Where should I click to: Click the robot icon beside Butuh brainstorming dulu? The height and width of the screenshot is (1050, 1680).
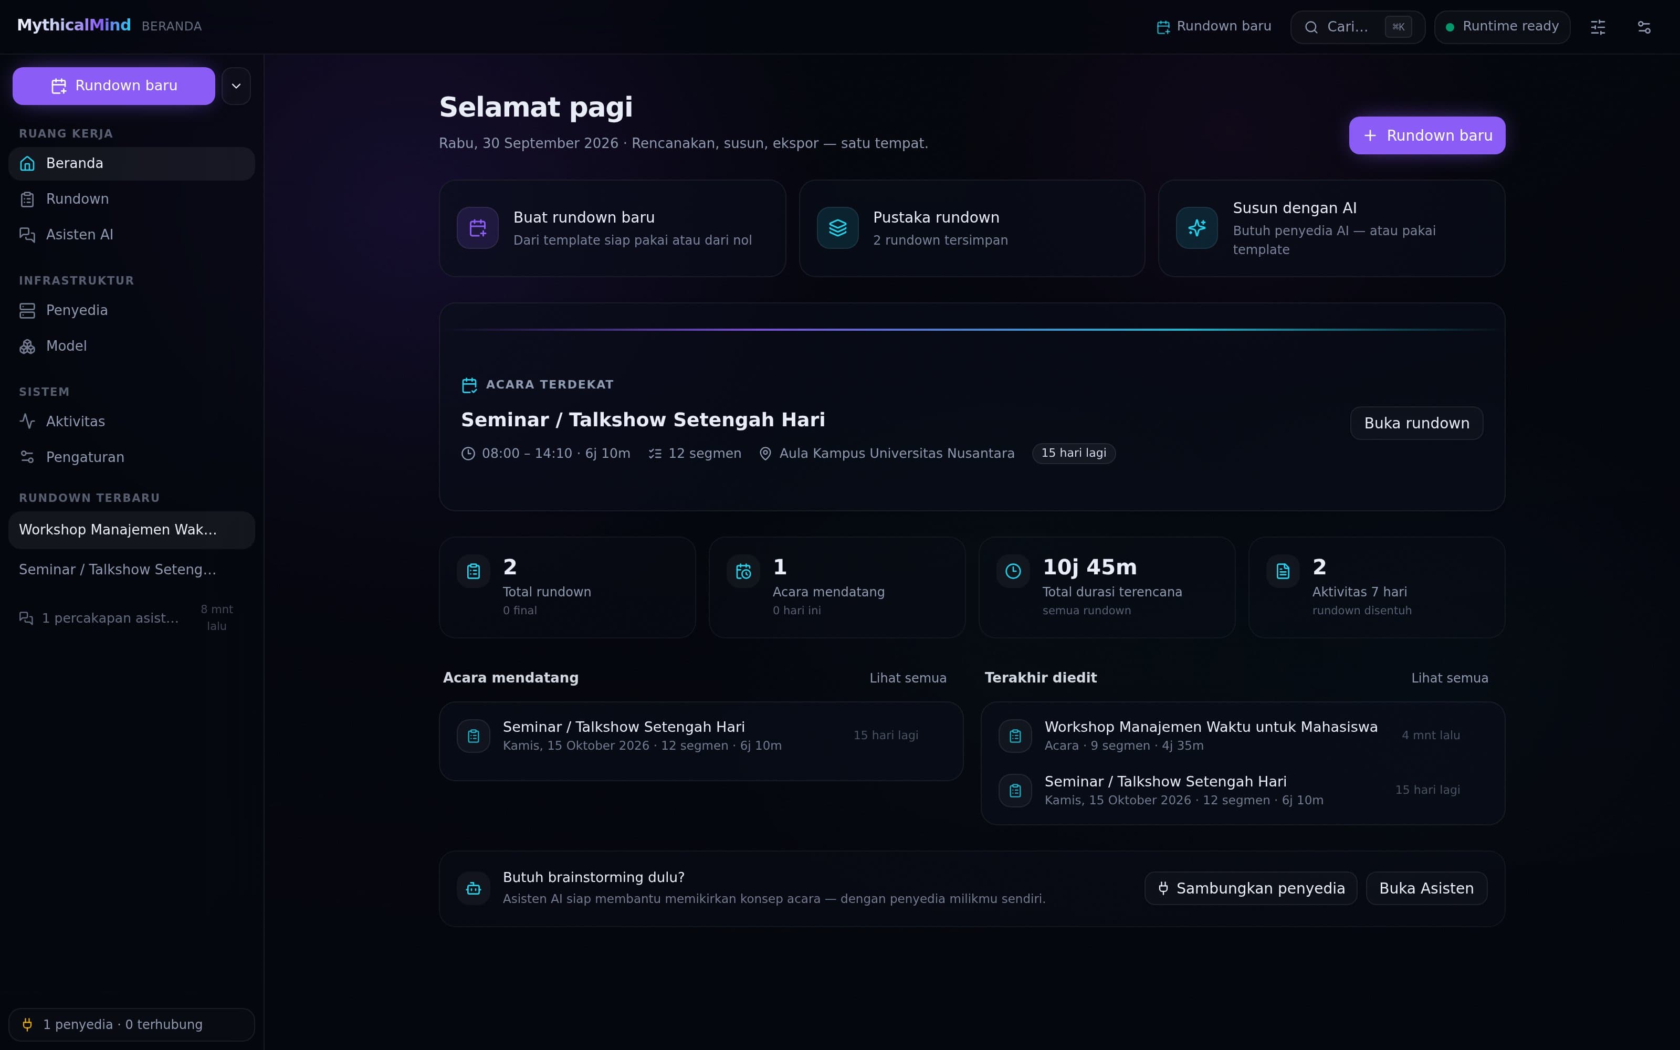coord(474,888)
